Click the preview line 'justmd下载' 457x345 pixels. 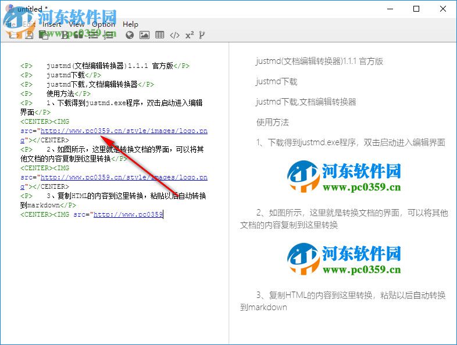(x=277, y=81)
